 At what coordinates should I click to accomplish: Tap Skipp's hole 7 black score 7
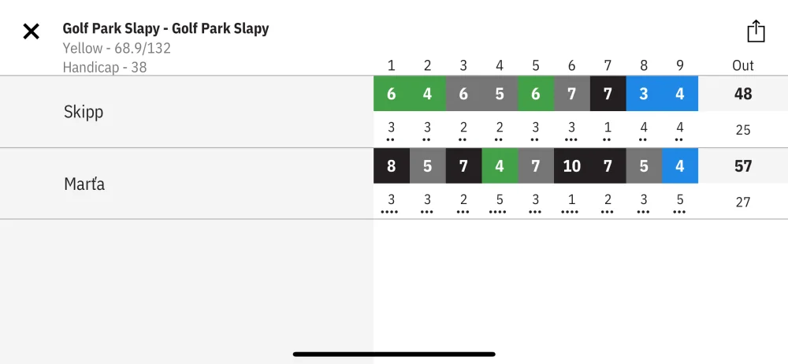(x=608, y=94)
